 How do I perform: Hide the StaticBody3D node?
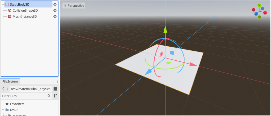coord(55,4)
